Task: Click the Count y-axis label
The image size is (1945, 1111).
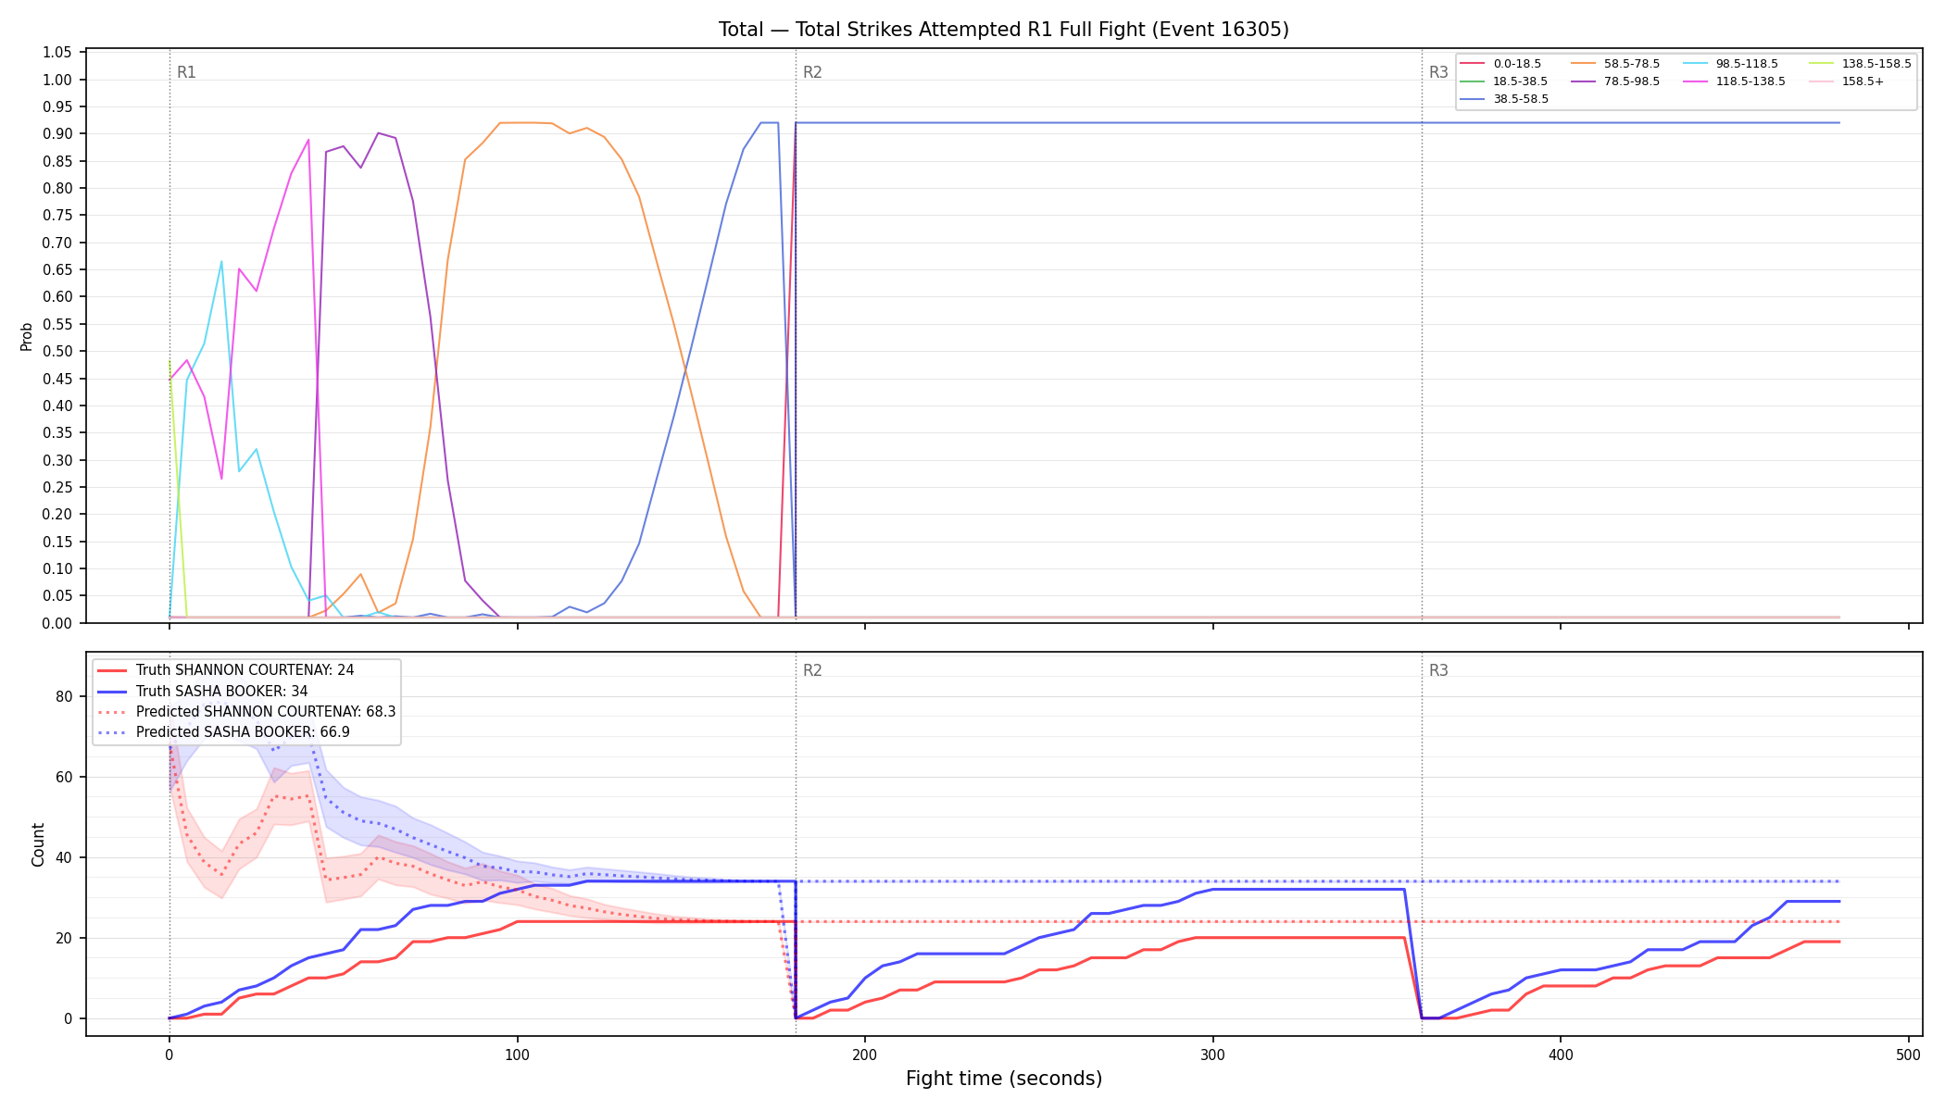Action: (38, 844)
